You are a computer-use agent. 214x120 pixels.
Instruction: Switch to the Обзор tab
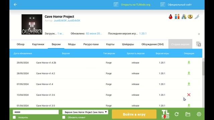point(21,44)
